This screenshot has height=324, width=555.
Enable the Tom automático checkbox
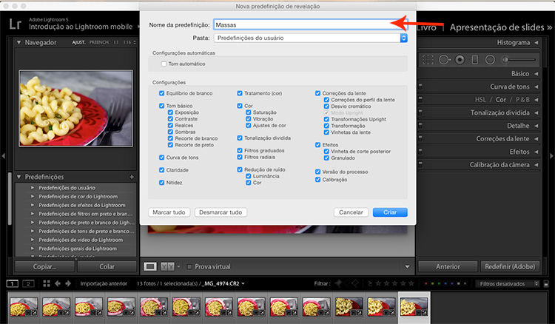click(x=164, y=64)
